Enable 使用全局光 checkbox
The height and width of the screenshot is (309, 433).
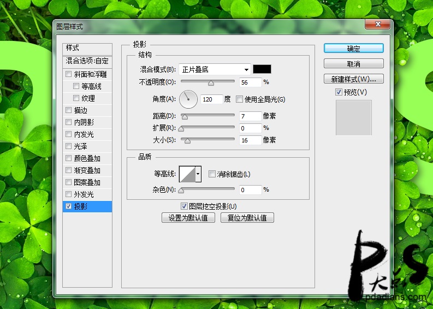pyautogui.click(x=239, y=99)
